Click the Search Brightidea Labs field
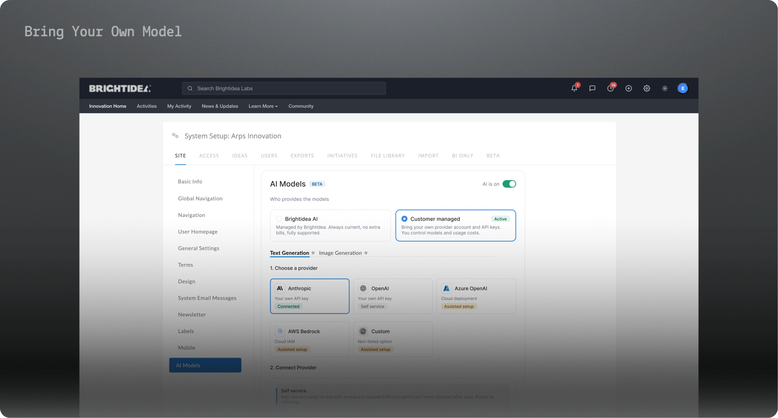Viewport: 778px width, 418px height. pos(284,89)
